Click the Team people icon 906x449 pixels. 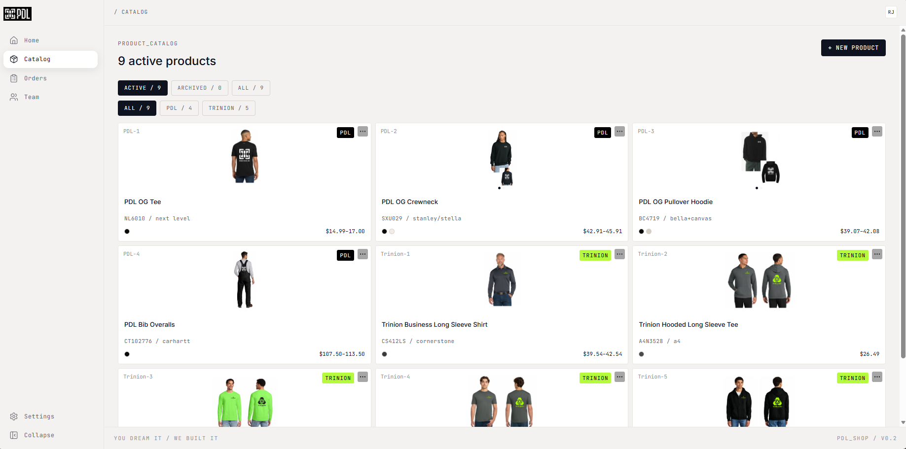click(x=14, y=97)
